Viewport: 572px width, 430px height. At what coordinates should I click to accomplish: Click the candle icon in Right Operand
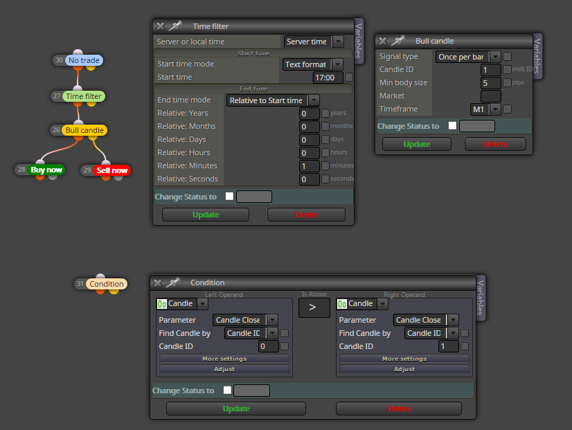342,304
